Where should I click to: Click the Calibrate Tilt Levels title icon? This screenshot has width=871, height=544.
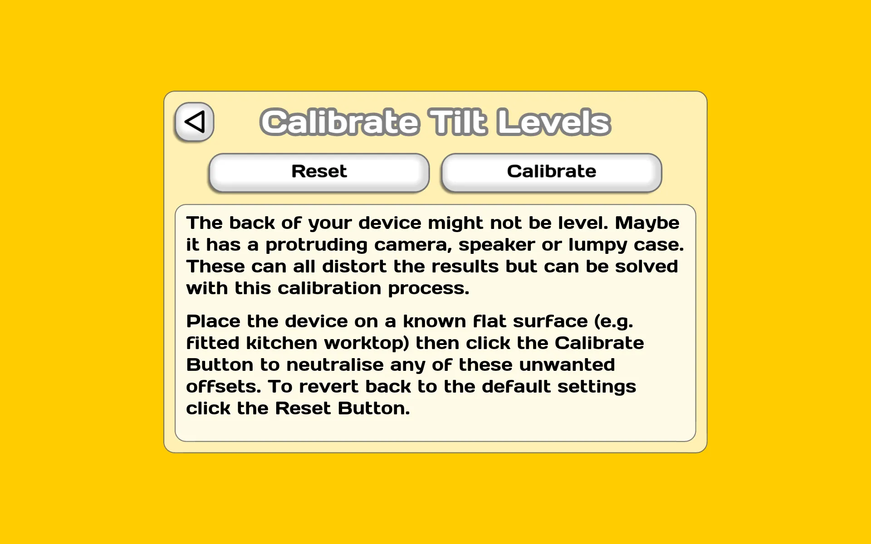click(x=195, y=121)
